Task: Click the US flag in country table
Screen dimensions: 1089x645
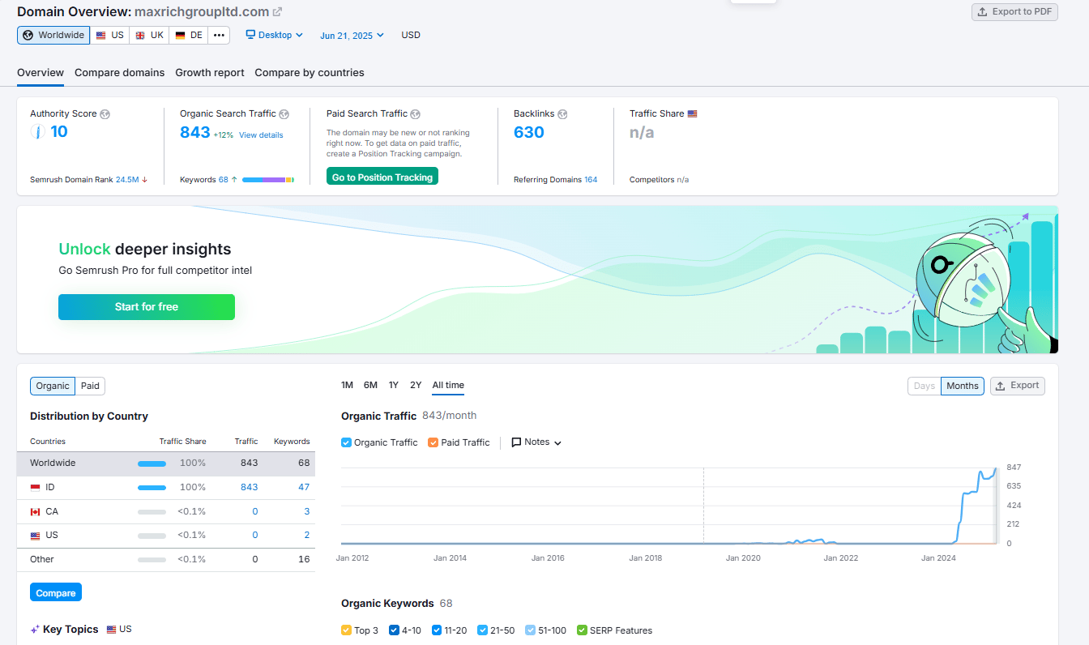Action: pyautogui.click(x=35, y=536)
